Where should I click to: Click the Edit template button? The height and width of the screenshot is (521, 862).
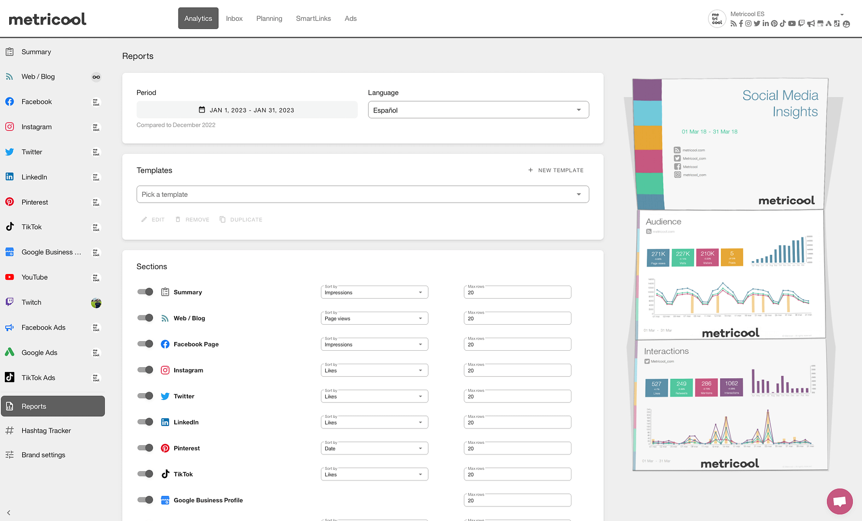pos(153,219)
